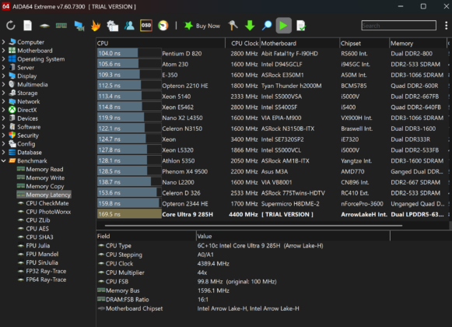Viewport: 452px width, 327px height.
Task: Open the OSD panel toolbar icon
Action: point(146,26)
